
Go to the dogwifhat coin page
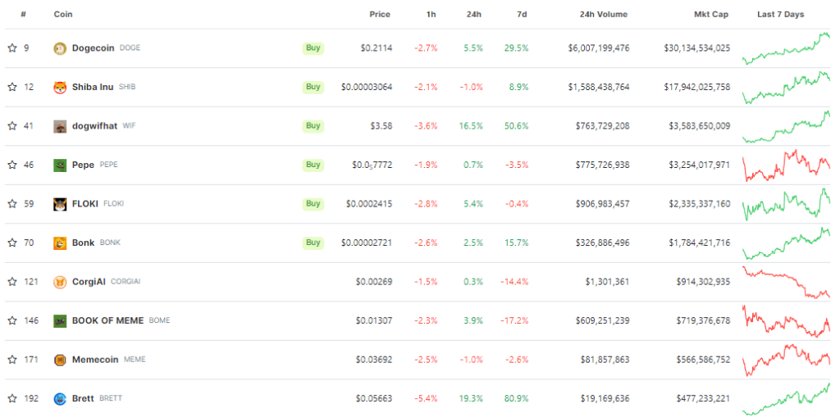pos(95,126)
